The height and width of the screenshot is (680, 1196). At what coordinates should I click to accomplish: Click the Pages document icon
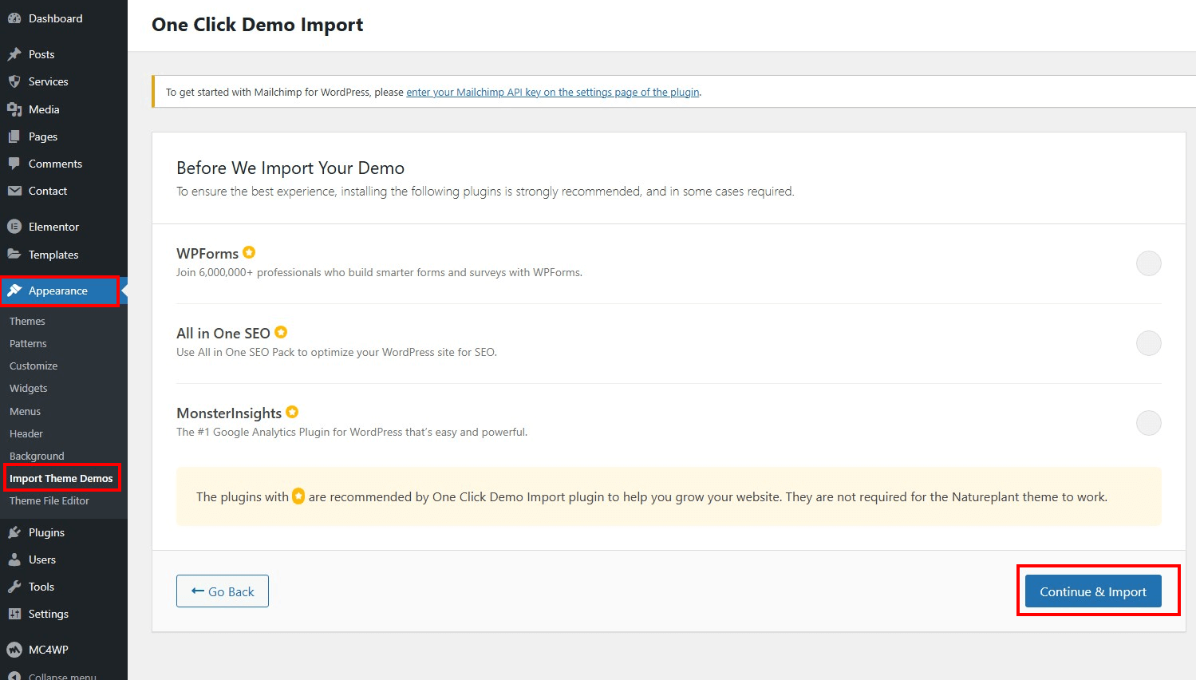[14, 136]
